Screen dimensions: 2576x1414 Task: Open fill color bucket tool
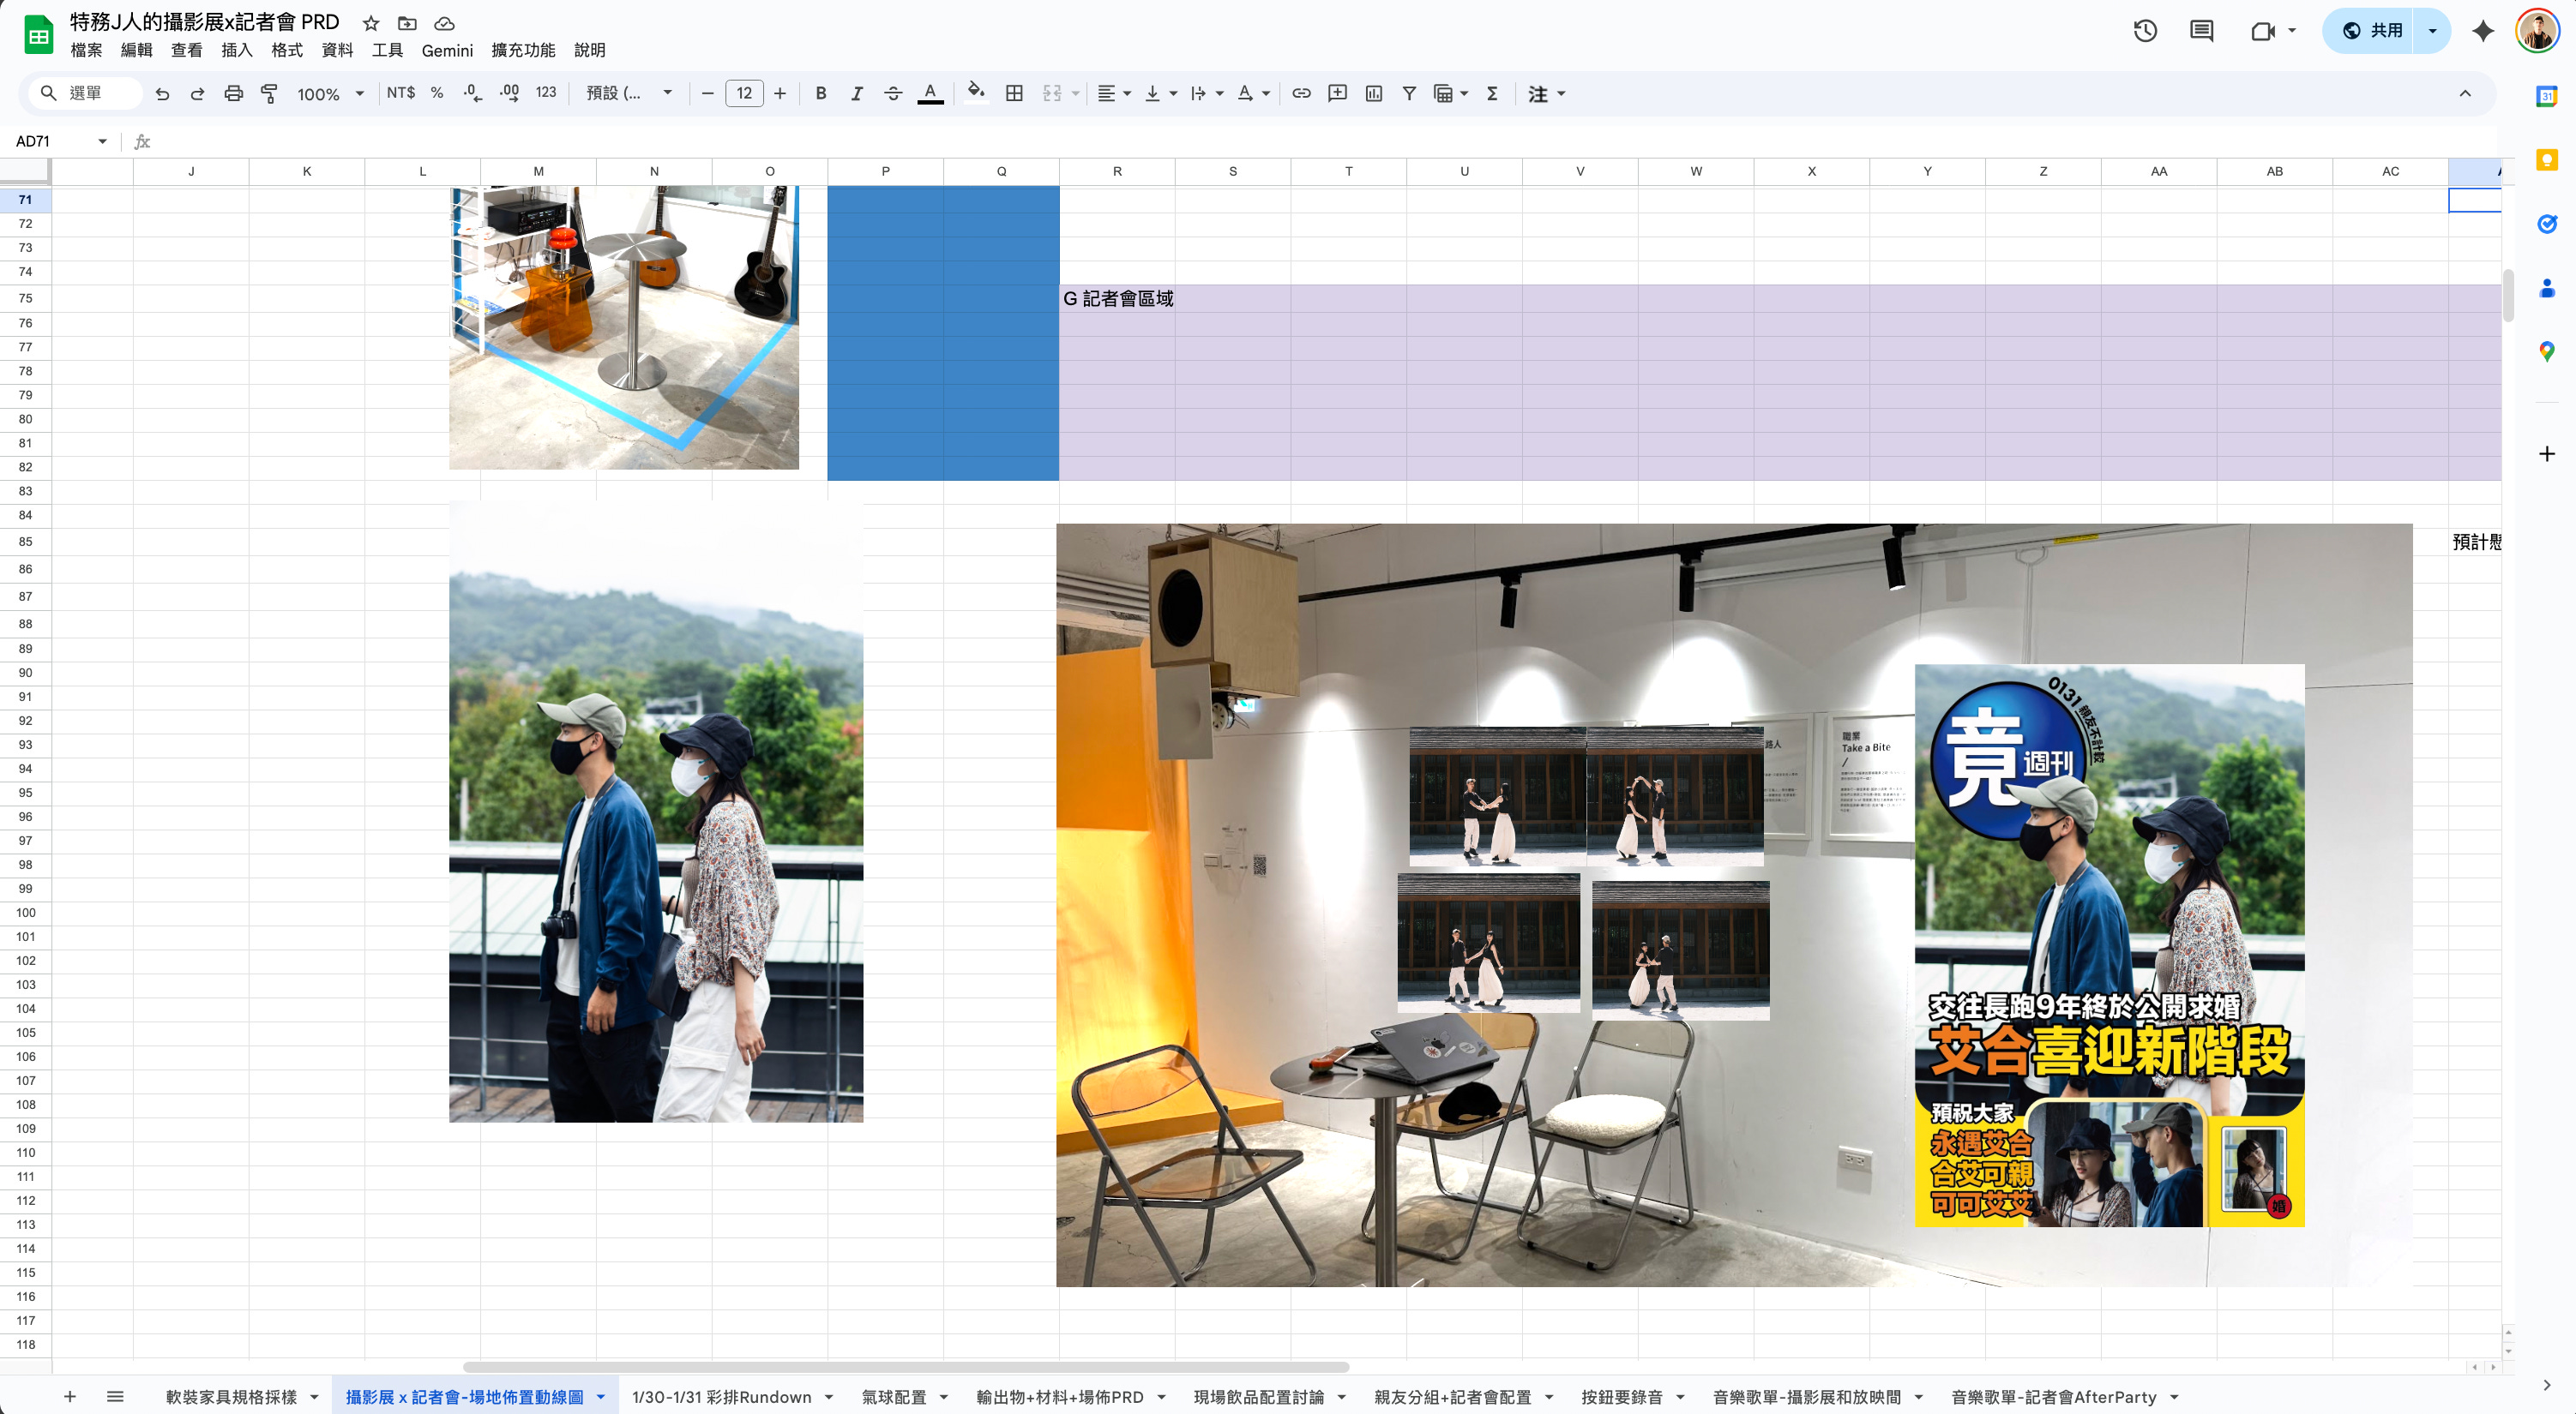point(975,92)
